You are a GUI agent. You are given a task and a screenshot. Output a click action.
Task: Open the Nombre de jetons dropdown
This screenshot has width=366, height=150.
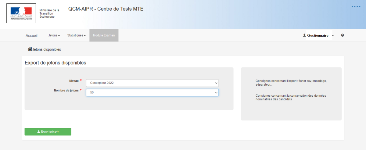152,93
